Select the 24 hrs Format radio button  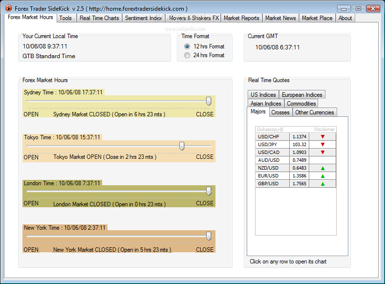187,55
